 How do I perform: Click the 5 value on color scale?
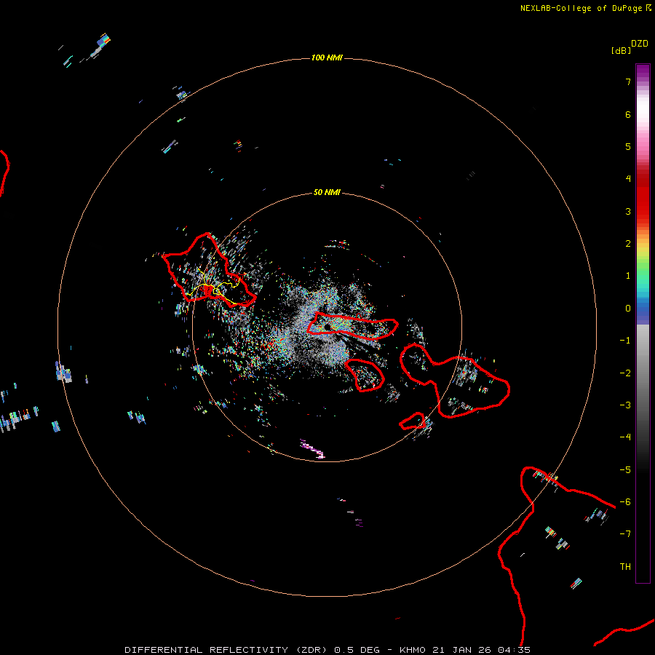[628, 146]
